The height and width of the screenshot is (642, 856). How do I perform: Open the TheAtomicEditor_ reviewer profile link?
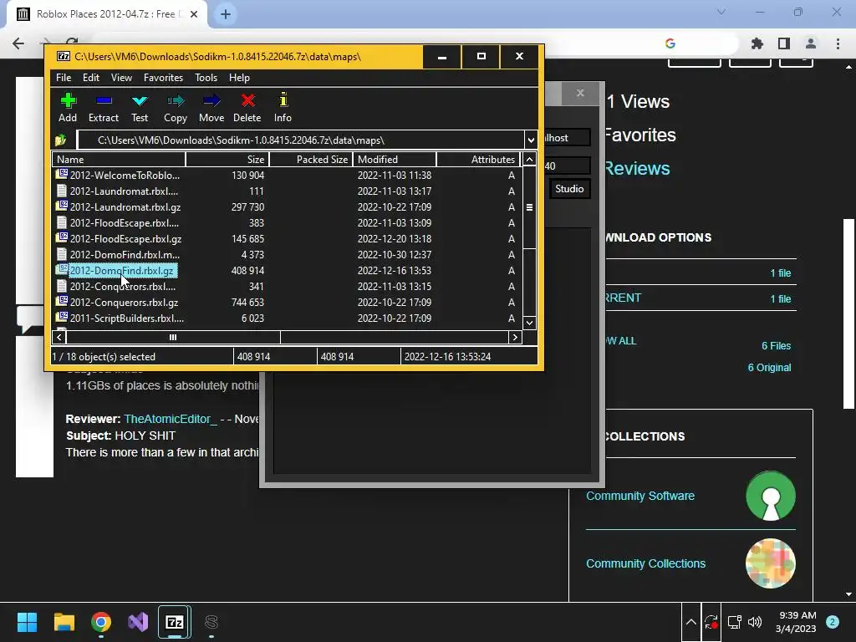click(x=171, y=419)
